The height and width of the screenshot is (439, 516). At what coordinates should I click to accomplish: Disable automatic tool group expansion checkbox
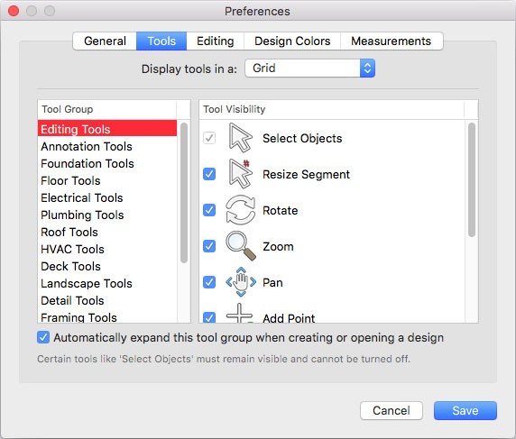click(x=43, y=337)
